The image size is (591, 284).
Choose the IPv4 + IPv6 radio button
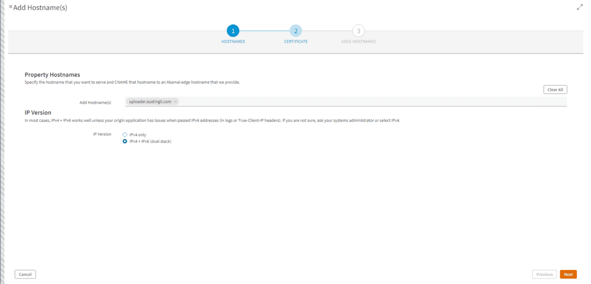click(x=125, y=141)
